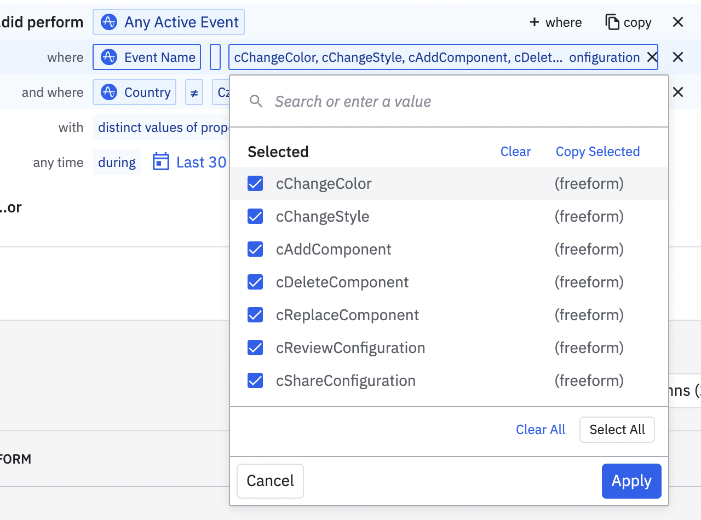Viewport: 701px width, 520px height.
Task: Click the copy segment icon
Action: (612, 22)
